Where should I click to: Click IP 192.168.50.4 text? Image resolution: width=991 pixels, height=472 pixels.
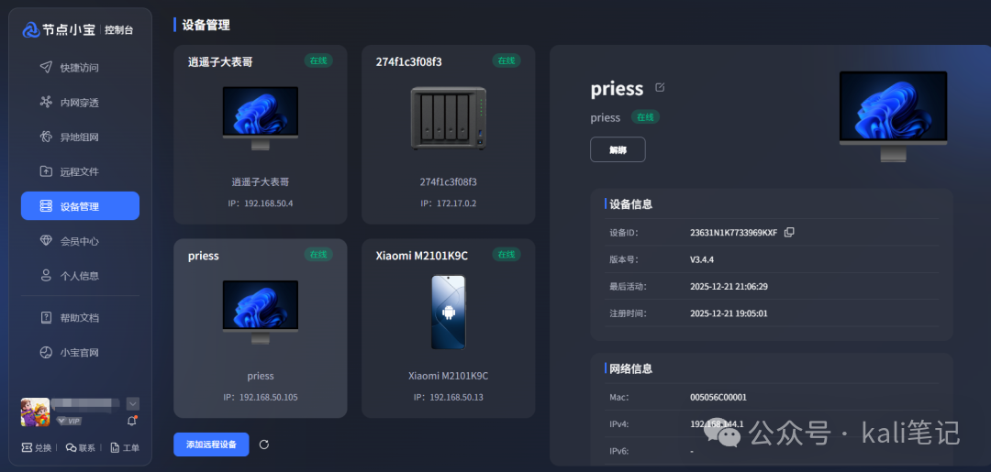click(261, 203)
